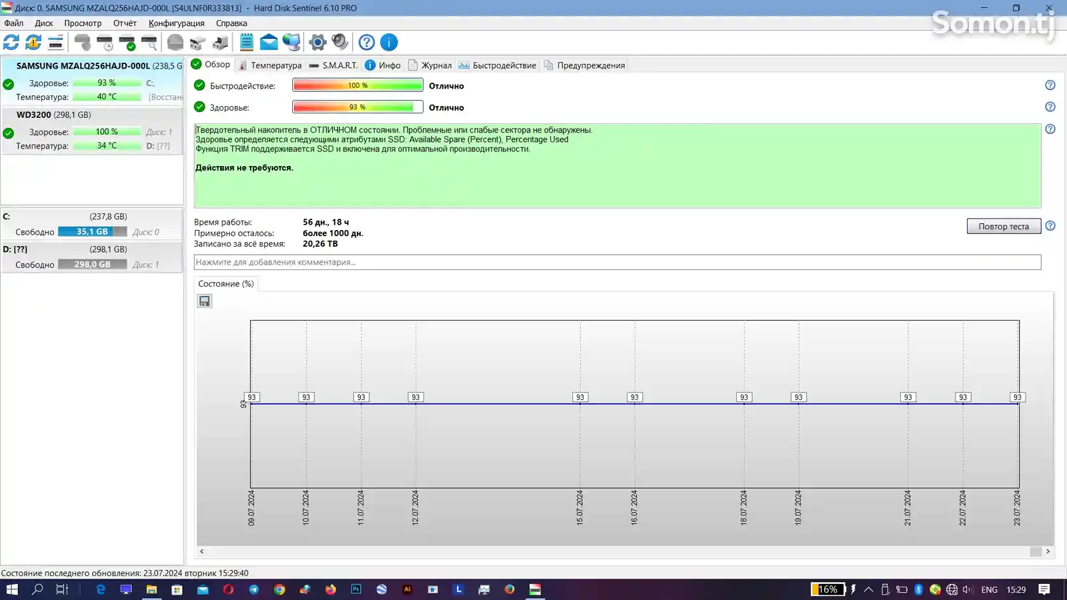Open the Windows Start menu
Image resolution: width=1067 pixels, height=600 pixels.
12,589
